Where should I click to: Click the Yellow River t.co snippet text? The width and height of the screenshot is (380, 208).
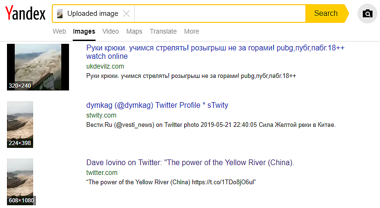pyautogui.click(x=171, y=182)
